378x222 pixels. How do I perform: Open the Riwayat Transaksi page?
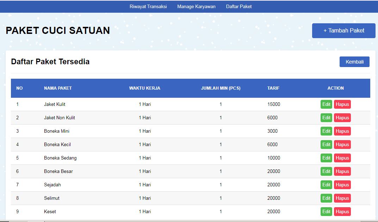[x=148, y=6]
